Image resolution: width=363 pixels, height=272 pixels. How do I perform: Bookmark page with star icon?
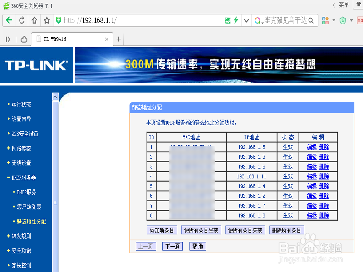tap(47, 20)
